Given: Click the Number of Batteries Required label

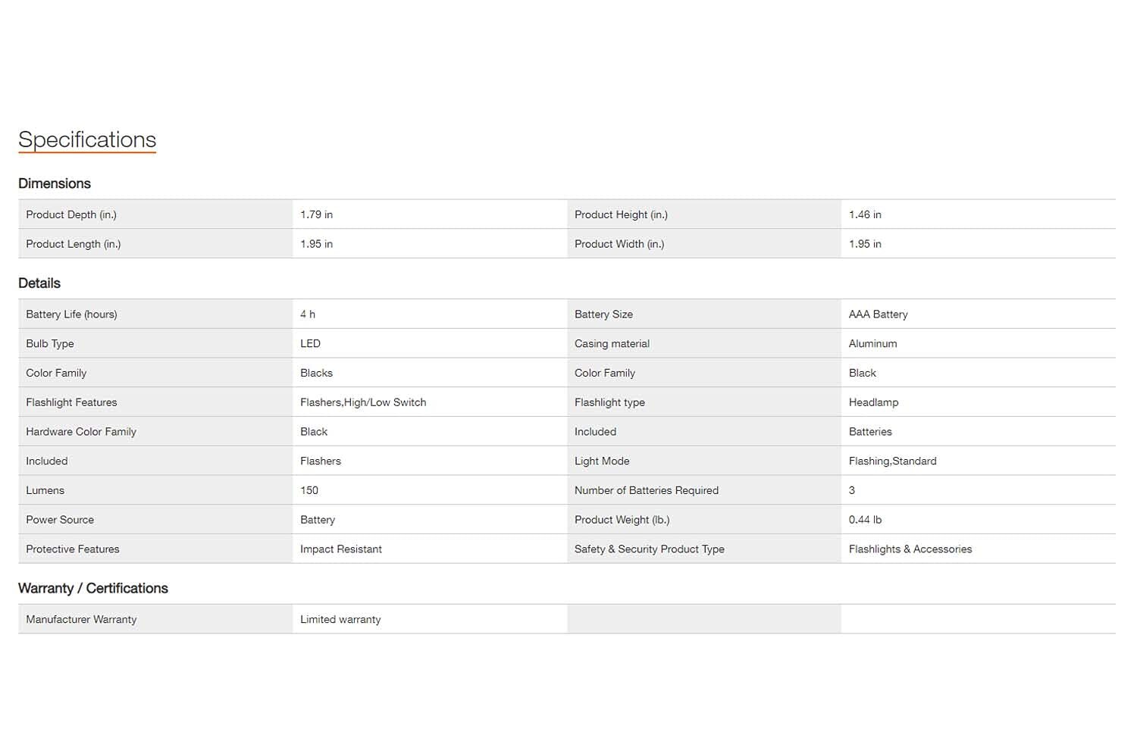Looking at the screenshot, I should point(646,490).
